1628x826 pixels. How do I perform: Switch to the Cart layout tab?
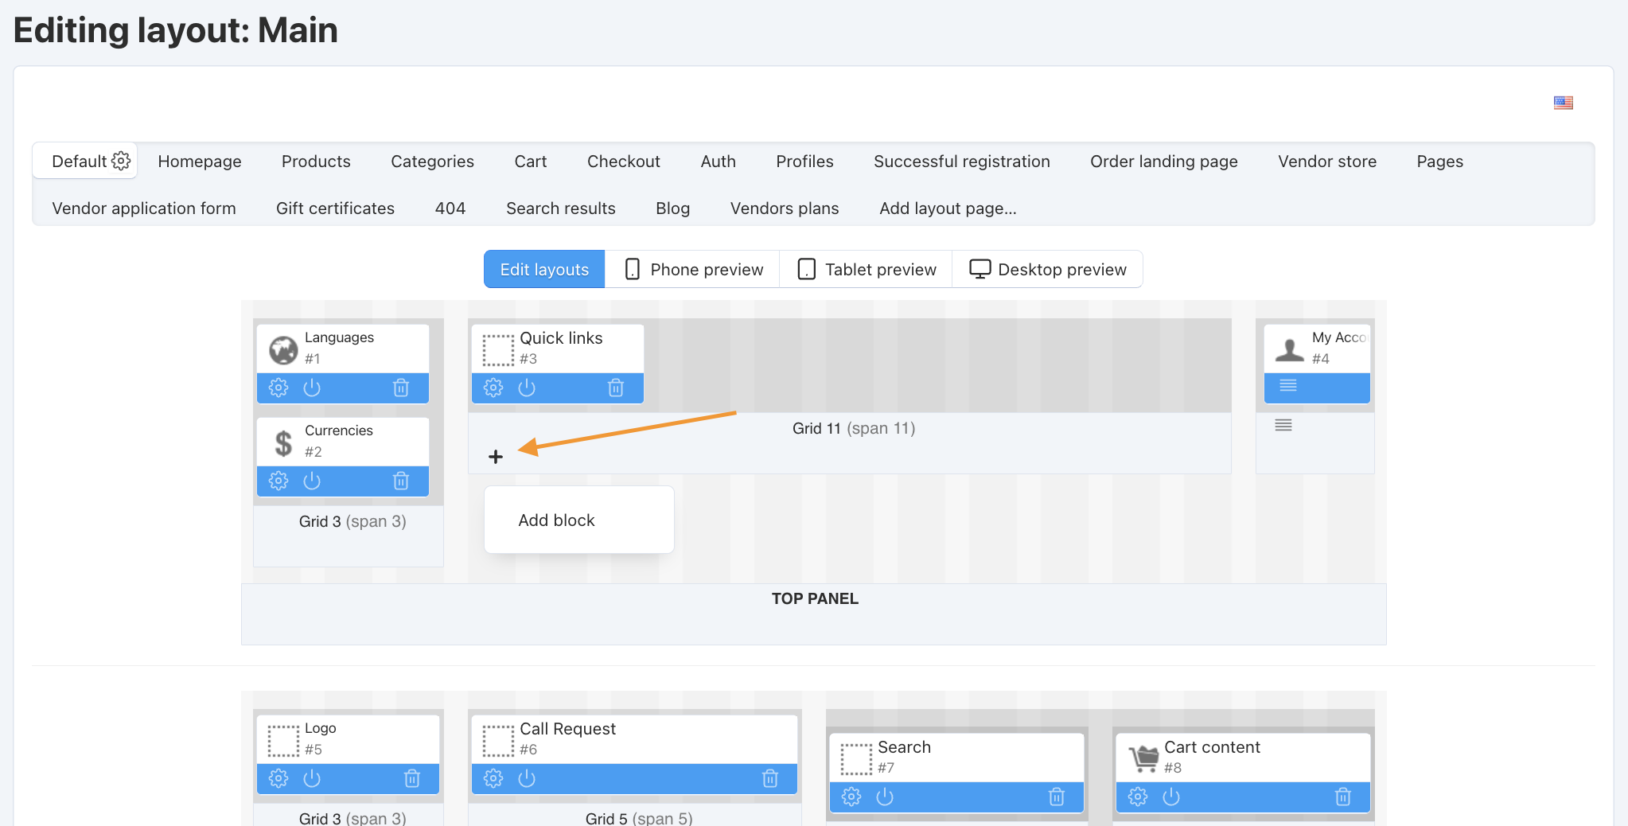coord(531,162)
